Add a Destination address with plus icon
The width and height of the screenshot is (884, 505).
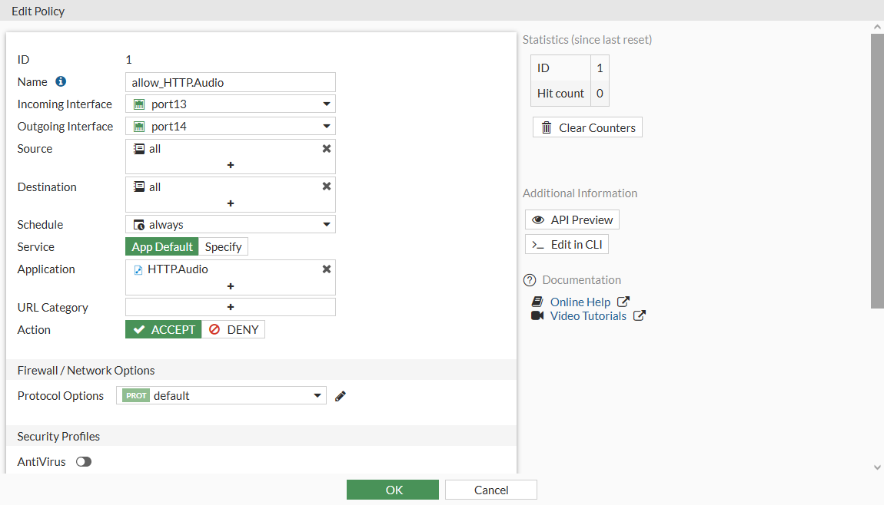[231, 203]
